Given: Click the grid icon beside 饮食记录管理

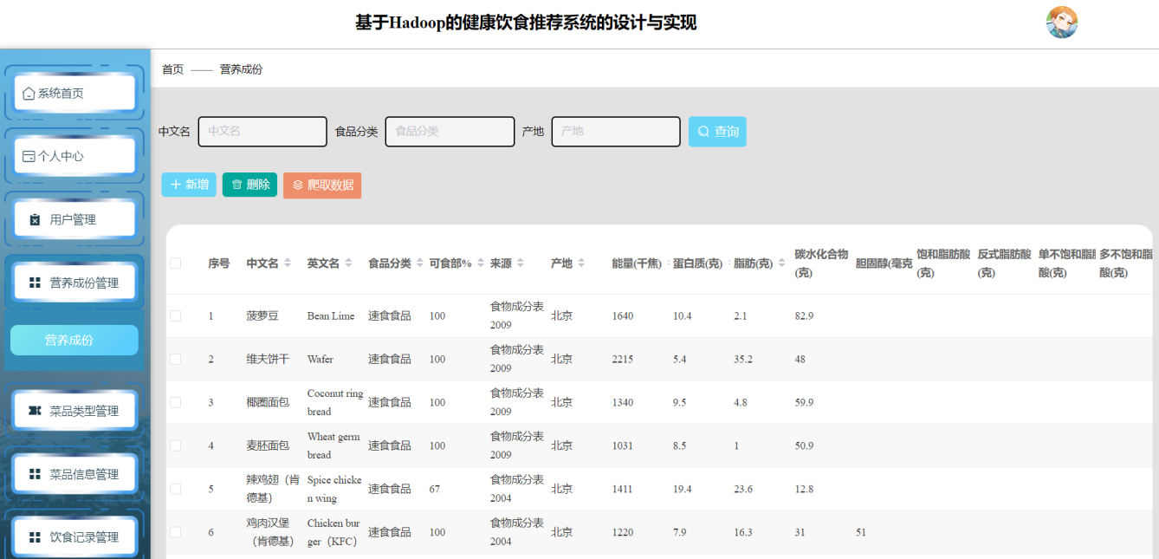Looking at the screenshot, I should coord(35,537).
